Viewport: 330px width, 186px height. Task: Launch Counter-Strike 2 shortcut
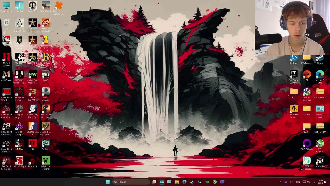point(32,129)
